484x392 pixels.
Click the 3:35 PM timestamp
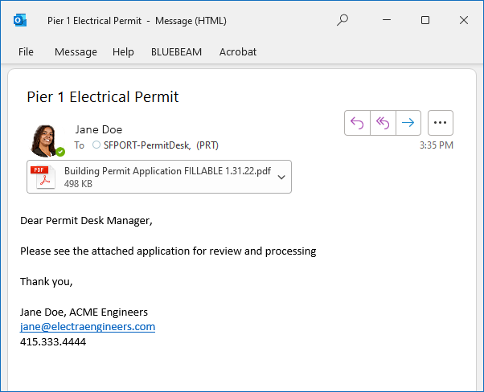point(436,145)
